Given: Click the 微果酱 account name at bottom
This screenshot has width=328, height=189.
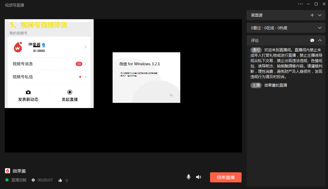Looking at the screenshot, I should coord(19,171).
